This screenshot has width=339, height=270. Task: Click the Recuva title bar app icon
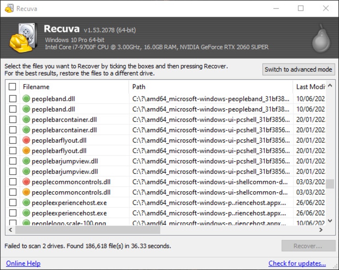tap(9, 9)
